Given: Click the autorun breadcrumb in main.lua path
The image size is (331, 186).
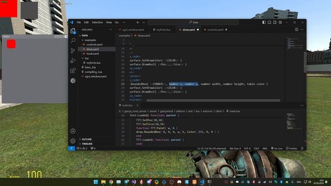Looking at the screenshot, I should coord(207,111).
